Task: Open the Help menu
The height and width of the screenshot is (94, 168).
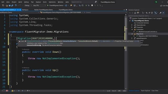Action: 67,2
